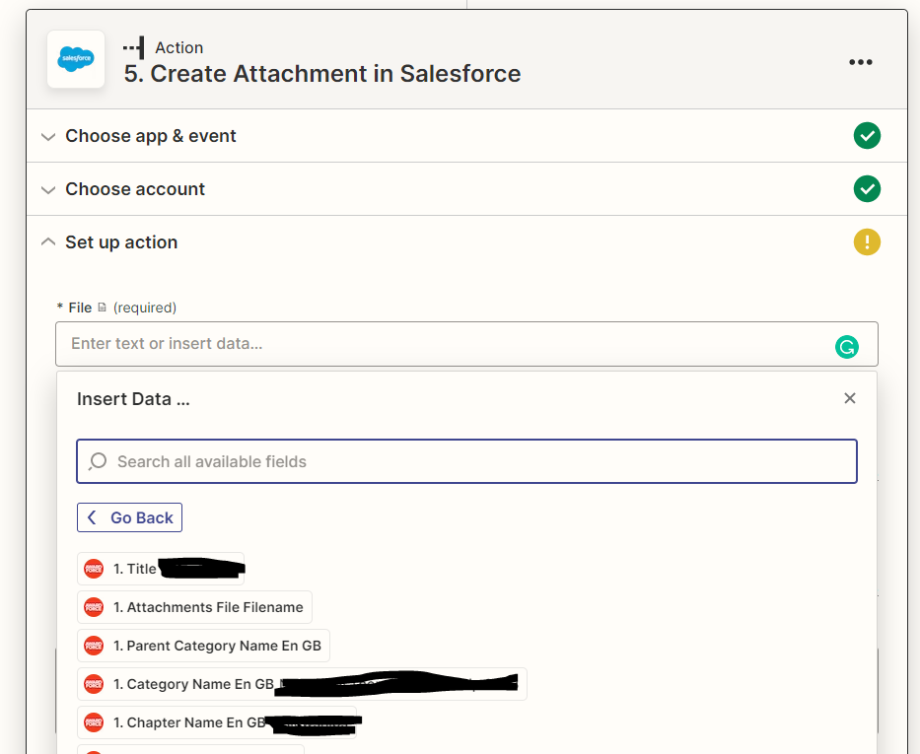The image size is (920, 754).
Task: Expand the Choose app & event section
Action: 466,136
